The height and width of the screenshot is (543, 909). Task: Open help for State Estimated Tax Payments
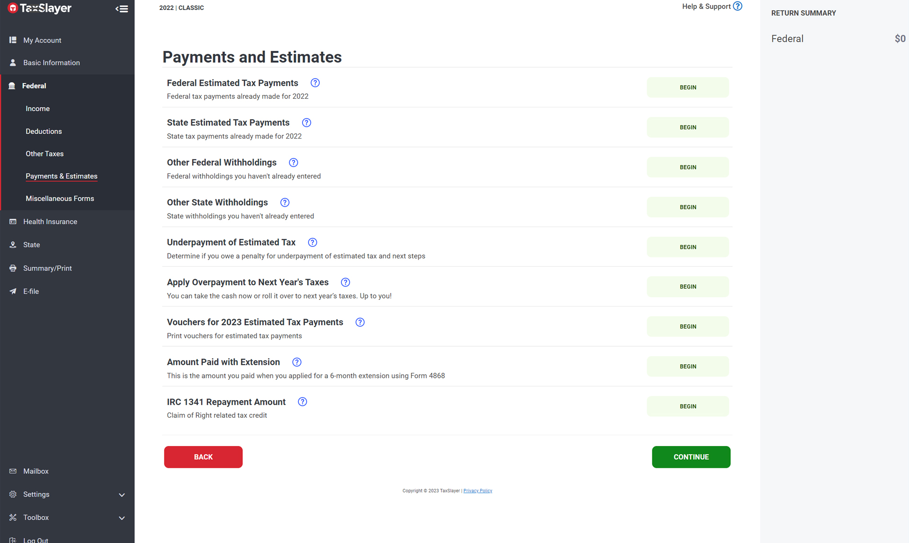[307, 123]
